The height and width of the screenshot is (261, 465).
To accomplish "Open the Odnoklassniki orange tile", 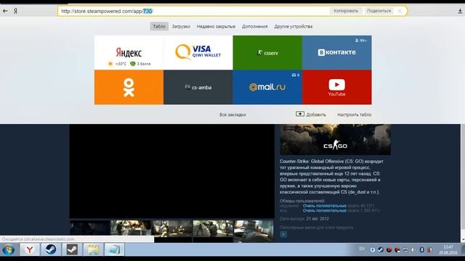I will (129, 87).
